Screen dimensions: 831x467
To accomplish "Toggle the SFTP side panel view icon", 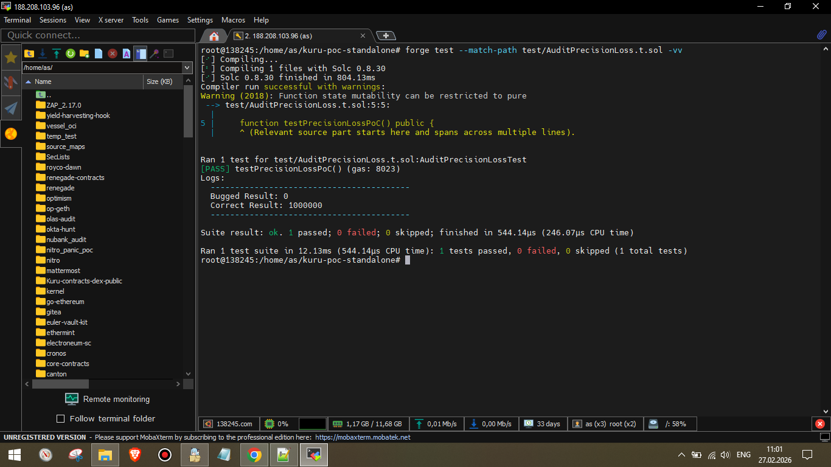I will 141,54.
